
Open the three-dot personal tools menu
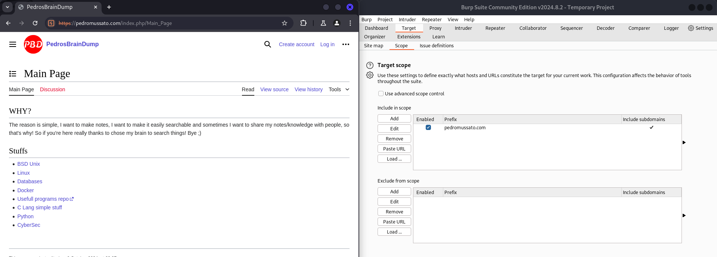coord(346,44)
